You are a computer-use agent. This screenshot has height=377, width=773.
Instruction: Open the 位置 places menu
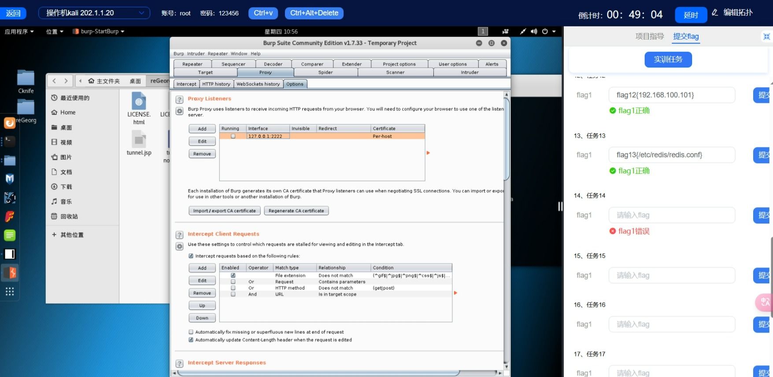click(x=55, y=32)
